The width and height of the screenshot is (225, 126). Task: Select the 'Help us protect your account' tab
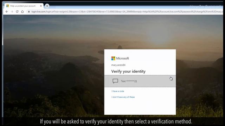point(24,6)
